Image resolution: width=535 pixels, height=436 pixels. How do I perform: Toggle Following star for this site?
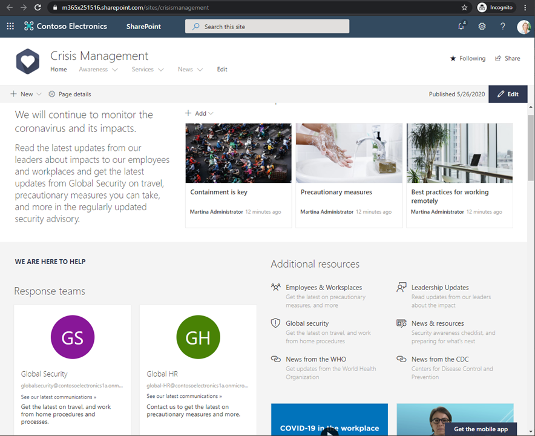coord(467,58)
